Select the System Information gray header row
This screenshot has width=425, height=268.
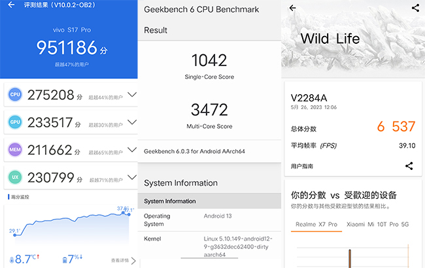pyautogui.click(x=209, y=201)
